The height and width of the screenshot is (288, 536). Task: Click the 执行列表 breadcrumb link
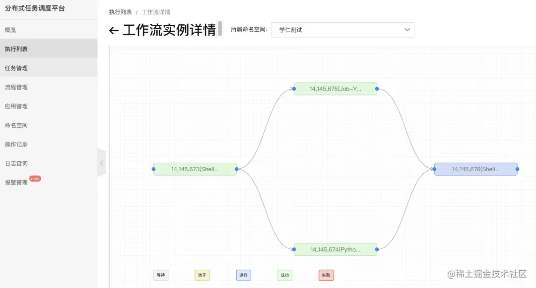120,12
